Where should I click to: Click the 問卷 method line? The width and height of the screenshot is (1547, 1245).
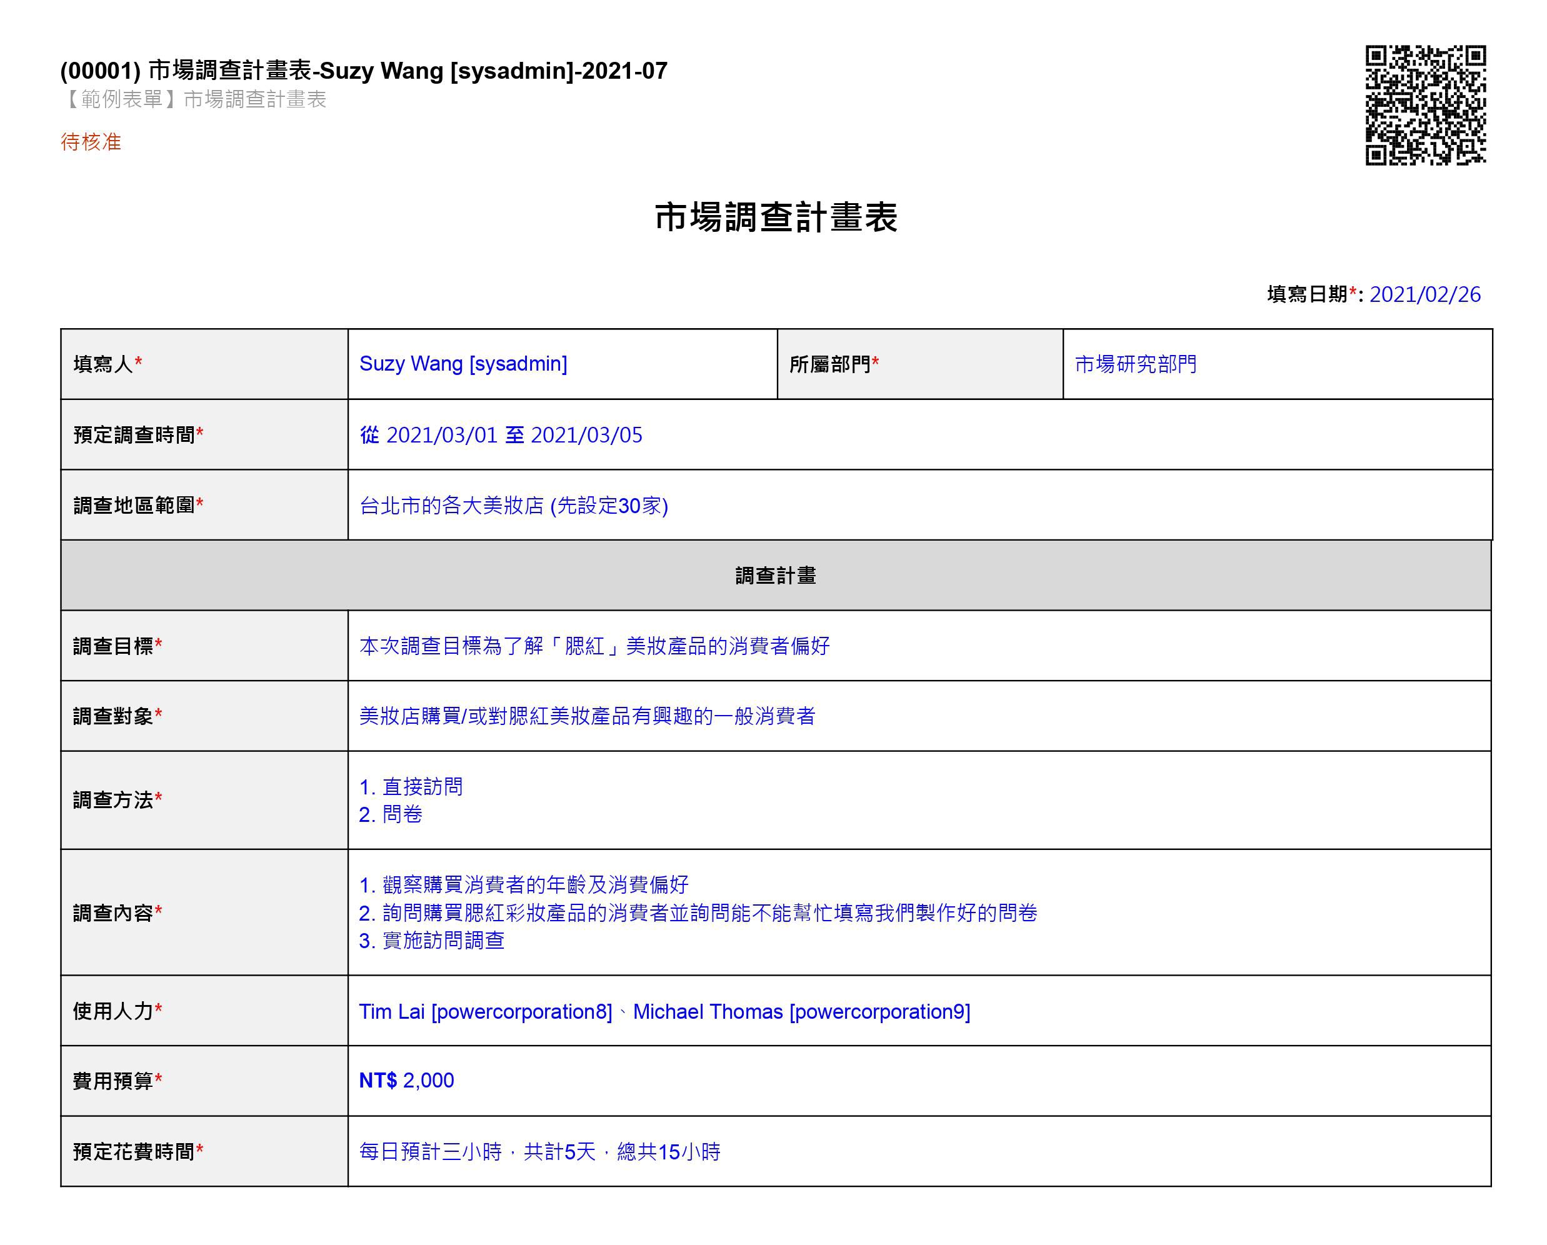click(391, 814)
